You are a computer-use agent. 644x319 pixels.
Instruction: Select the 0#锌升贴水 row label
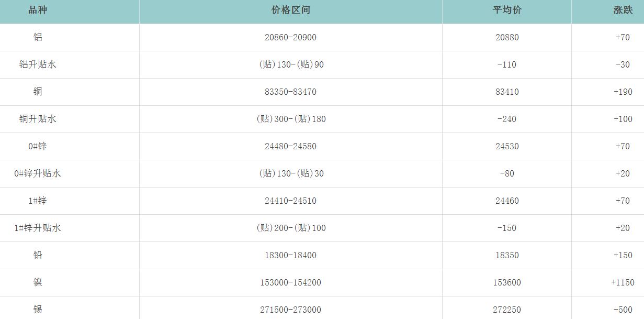pyautogui.click(x=38, y=173)
